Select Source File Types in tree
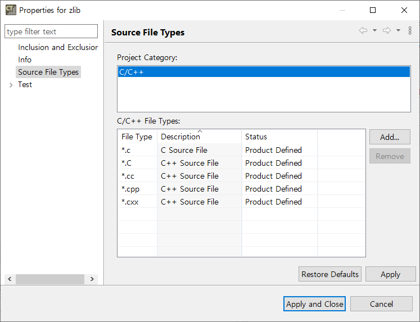Image resolution: width=420 pixels, height=322 pixels. (x=48, y=72)
